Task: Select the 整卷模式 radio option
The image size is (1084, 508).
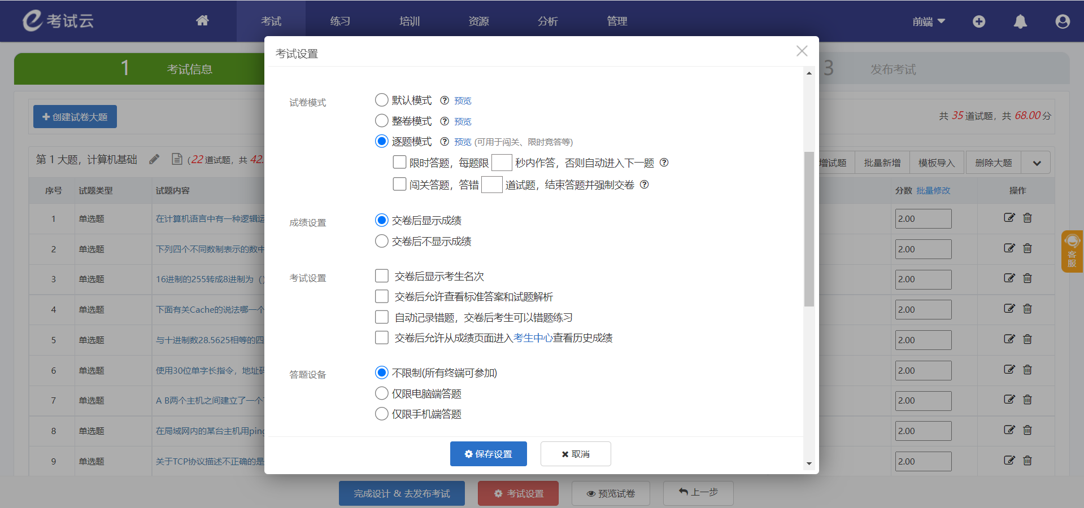Action: tap(382, 121)
